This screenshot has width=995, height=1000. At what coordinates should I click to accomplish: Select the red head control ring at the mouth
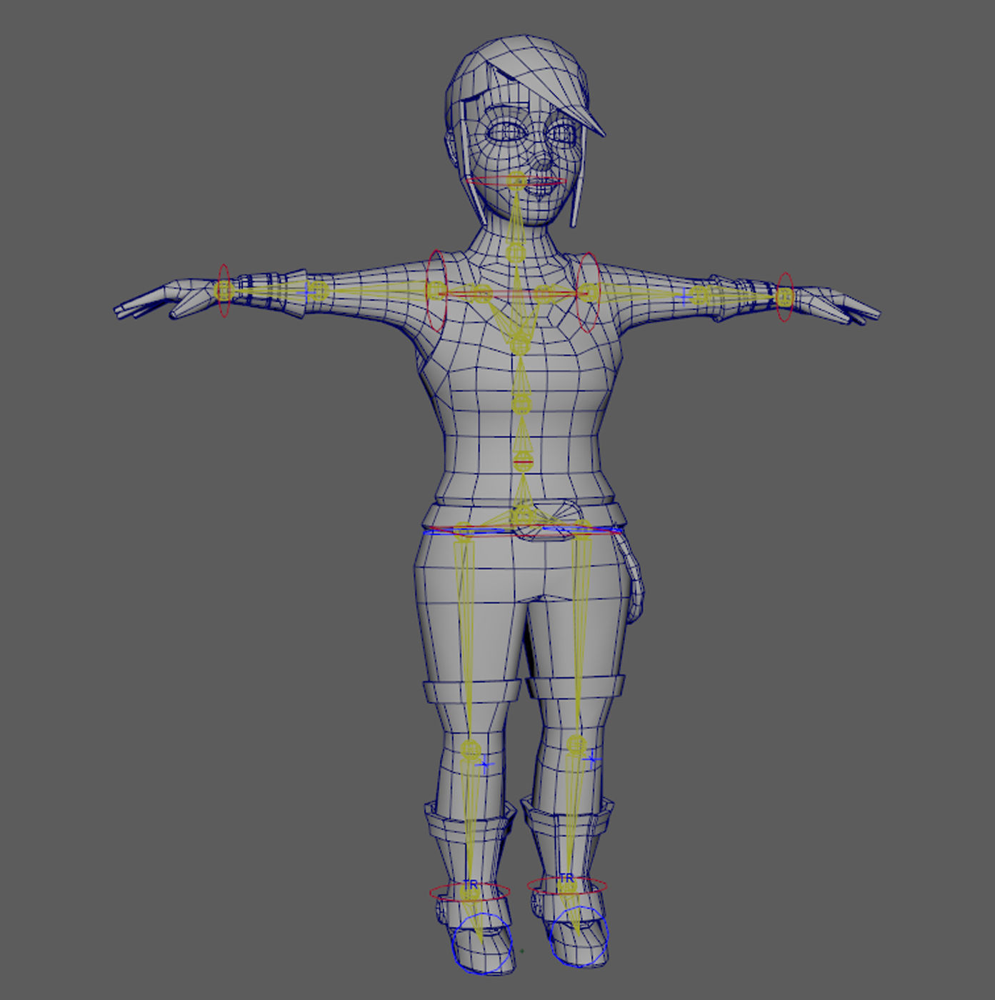pyautogui.click(x=516, y=181)
